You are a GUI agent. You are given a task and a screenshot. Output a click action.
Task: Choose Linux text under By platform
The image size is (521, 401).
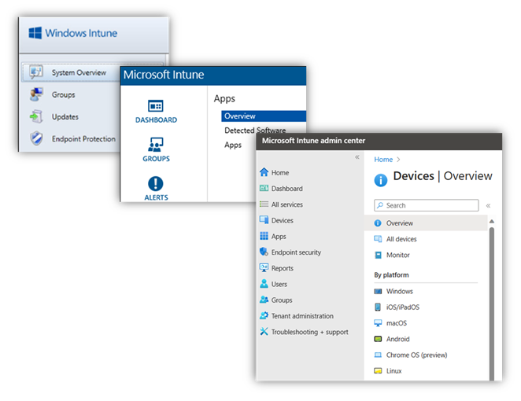394,371
